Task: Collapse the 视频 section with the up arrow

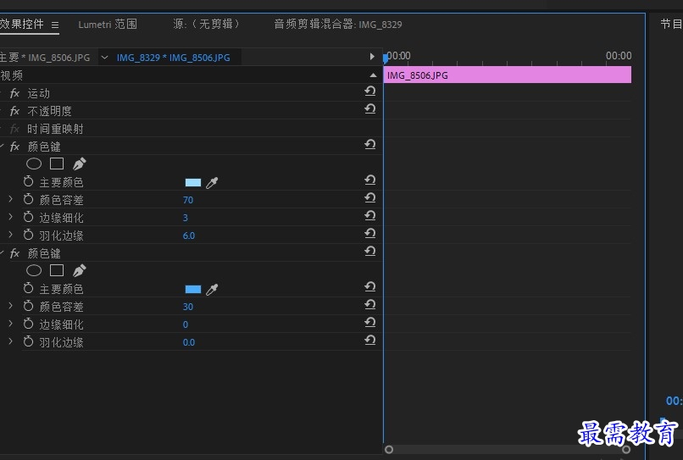Action: 374,75
